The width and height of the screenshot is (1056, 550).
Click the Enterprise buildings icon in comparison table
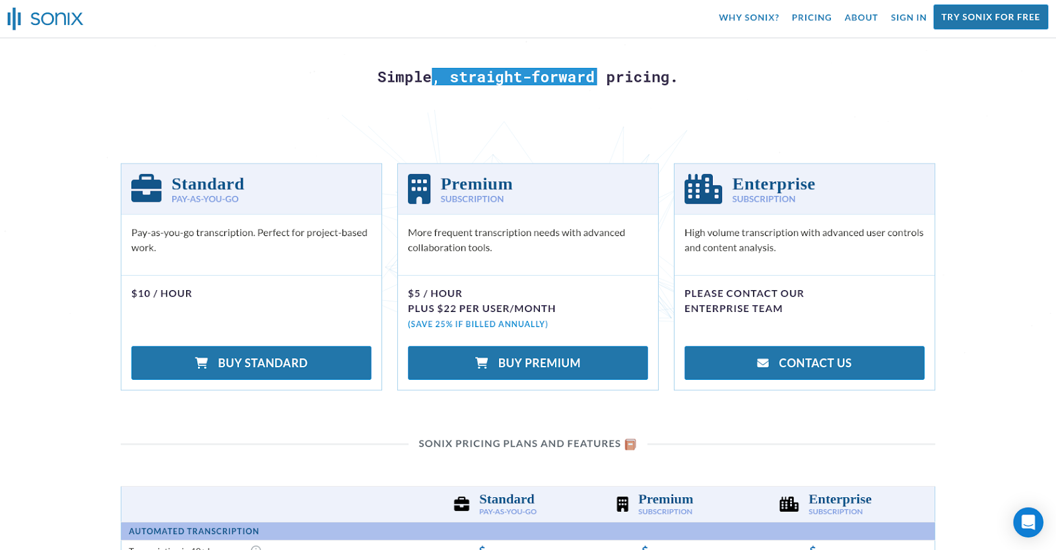point(789,504)
